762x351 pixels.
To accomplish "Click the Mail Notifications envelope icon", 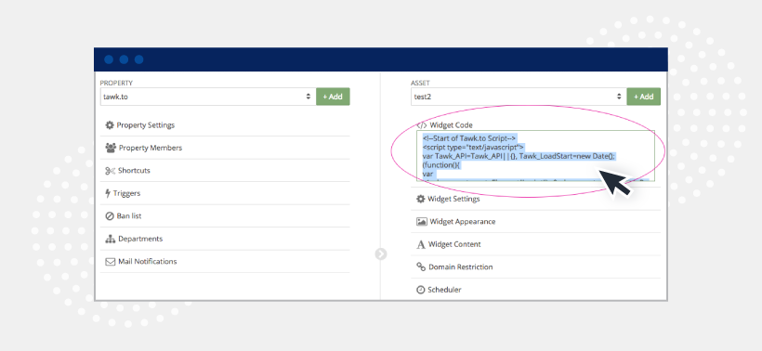I will pyautogui.click(x=111, y=262).
